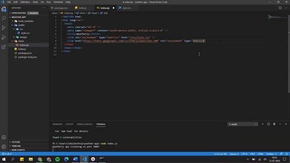Click Spaces: 4 indentation setting
290x163 pixels.
pyautogui.click(x=234, y=154)
